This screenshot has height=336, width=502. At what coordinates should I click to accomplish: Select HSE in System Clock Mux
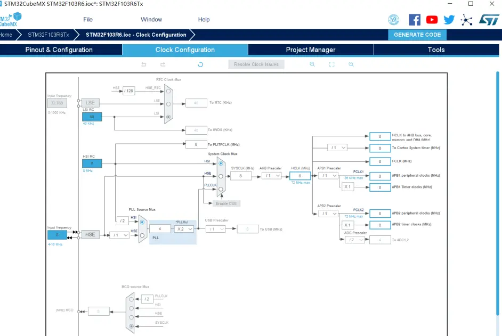point(221,176)
